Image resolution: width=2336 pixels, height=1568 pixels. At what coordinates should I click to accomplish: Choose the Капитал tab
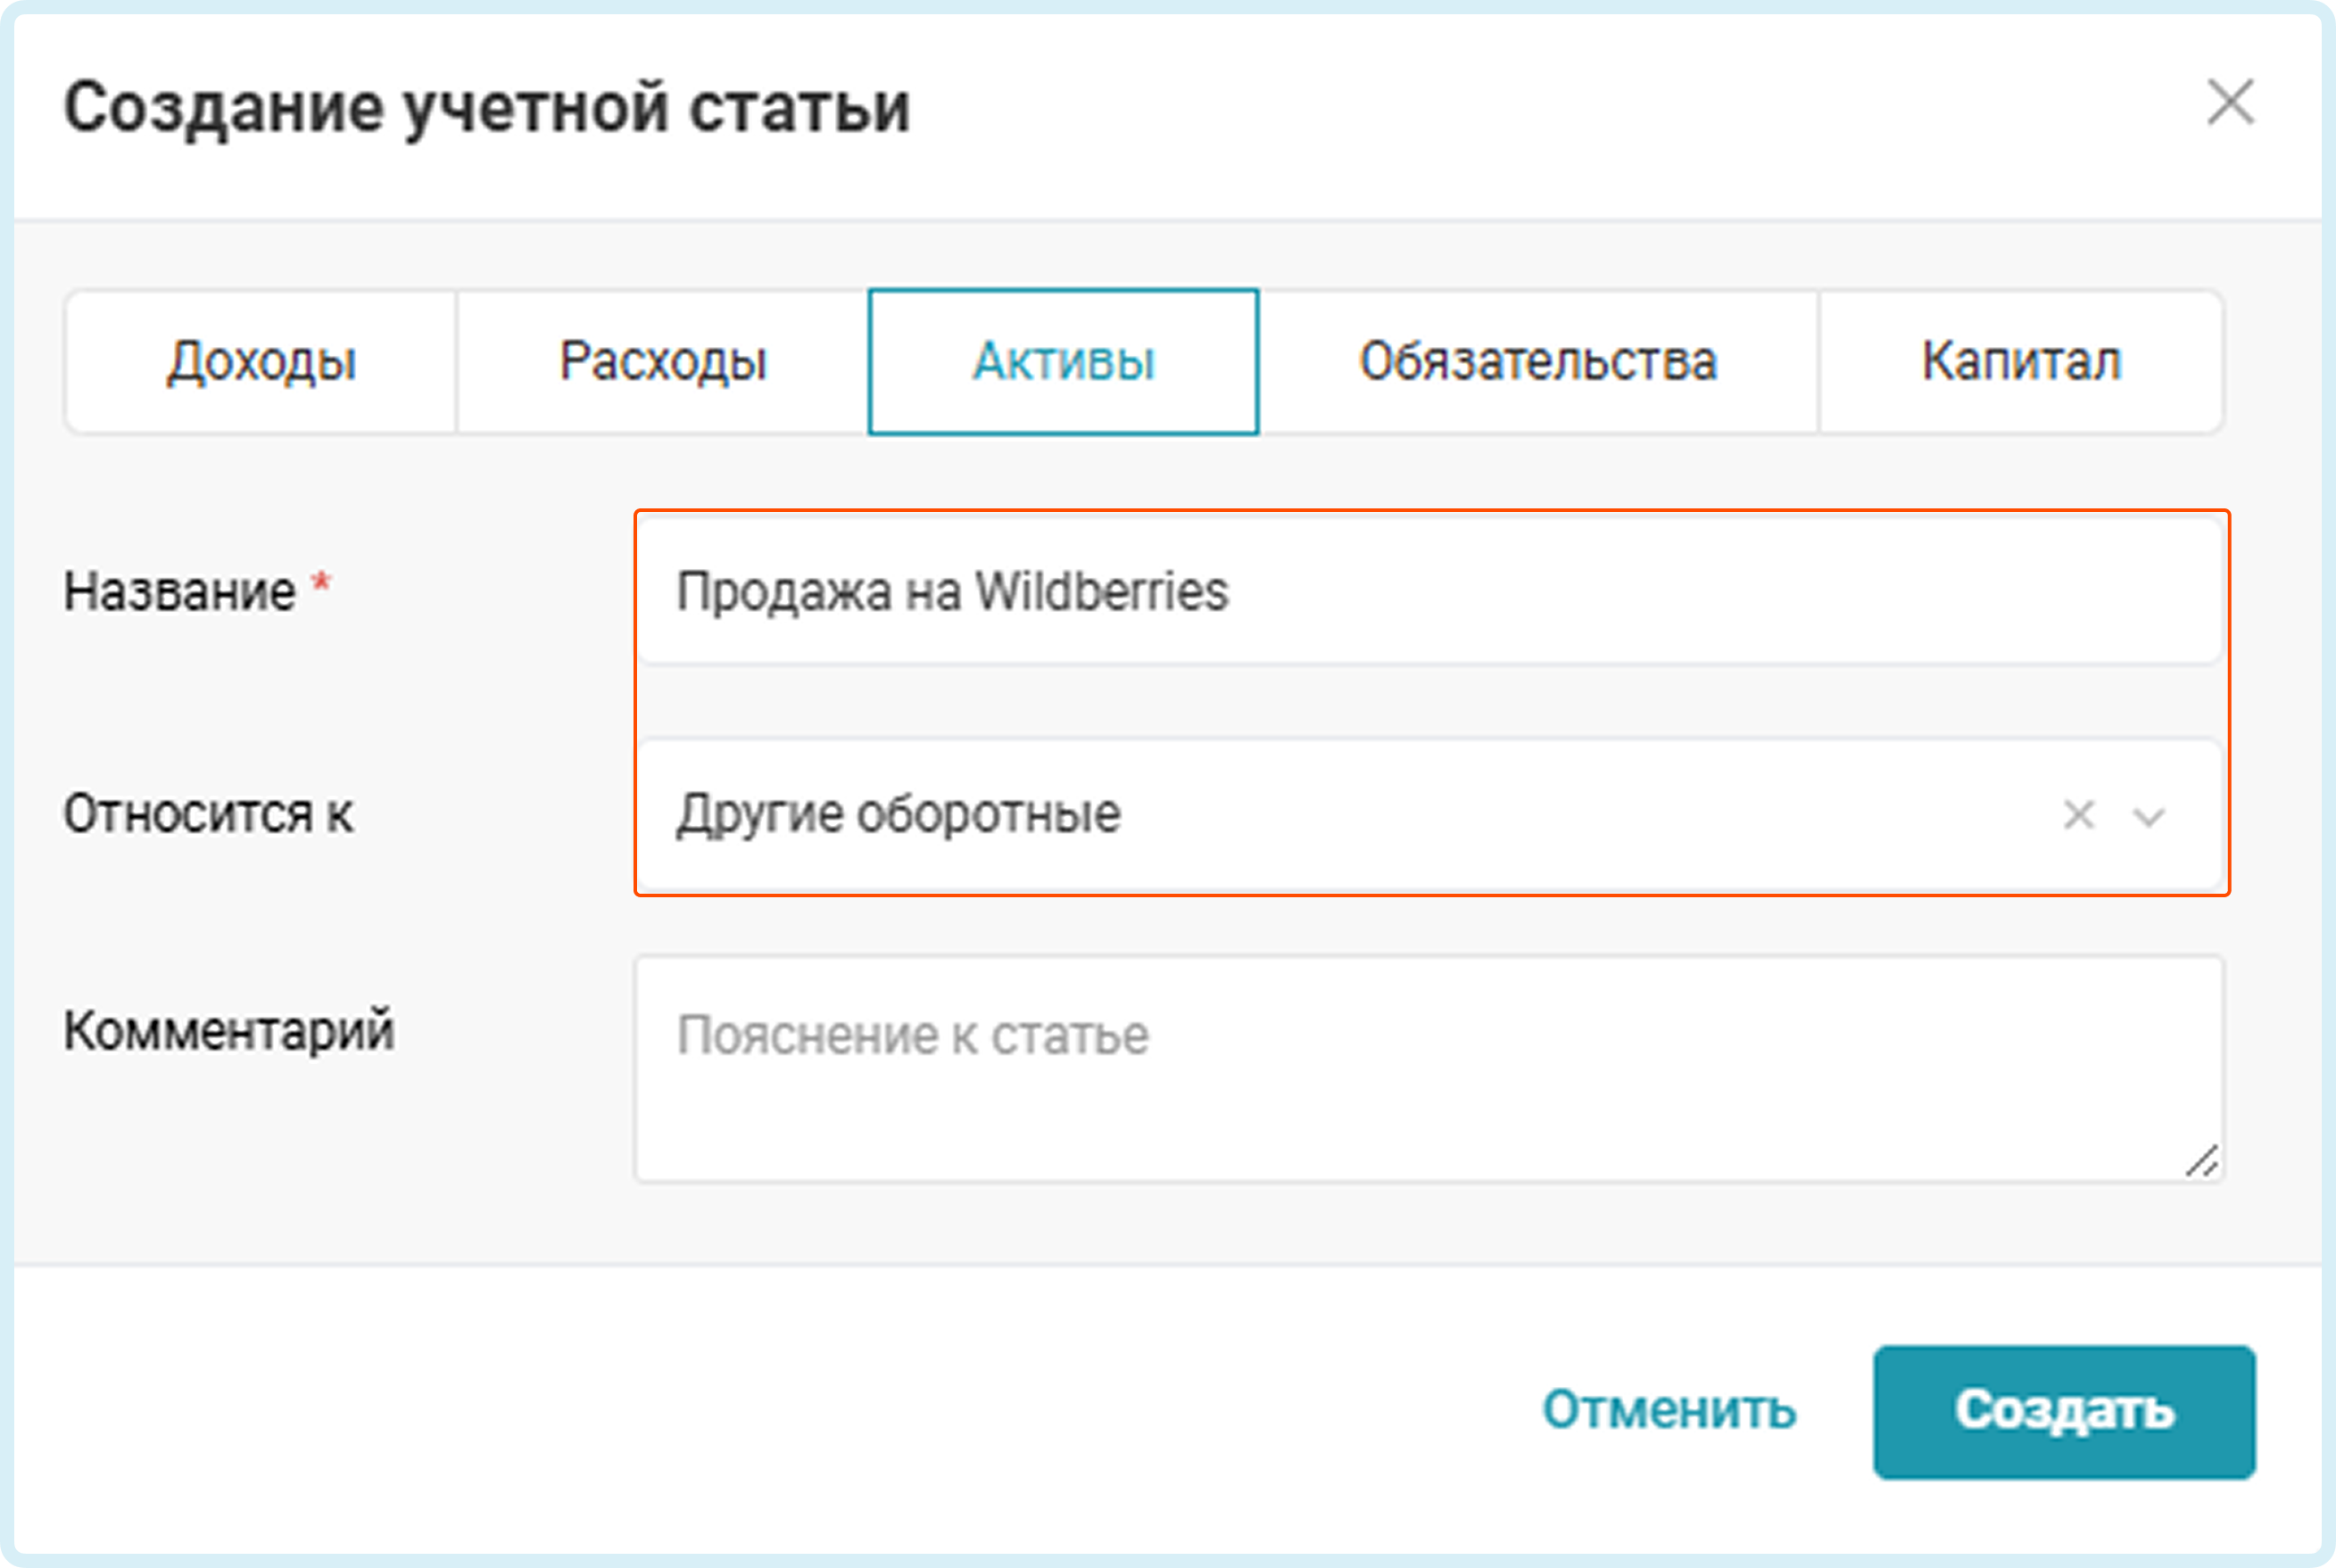(2021, 362)
